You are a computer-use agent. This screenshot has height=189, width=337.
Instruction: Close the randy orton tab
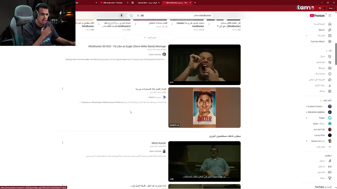pos(128,3)
